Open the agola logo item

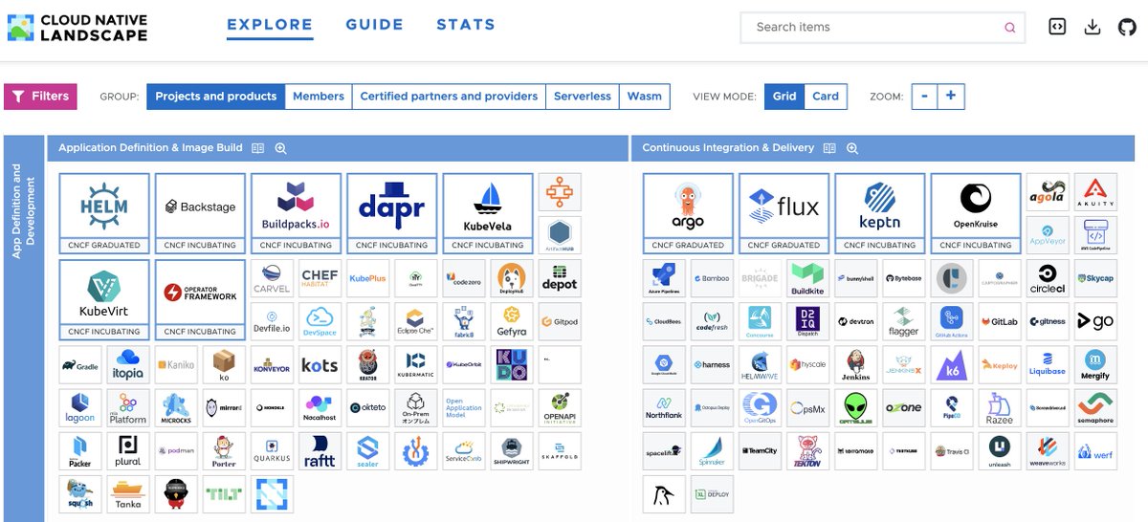click(1047, 191)
